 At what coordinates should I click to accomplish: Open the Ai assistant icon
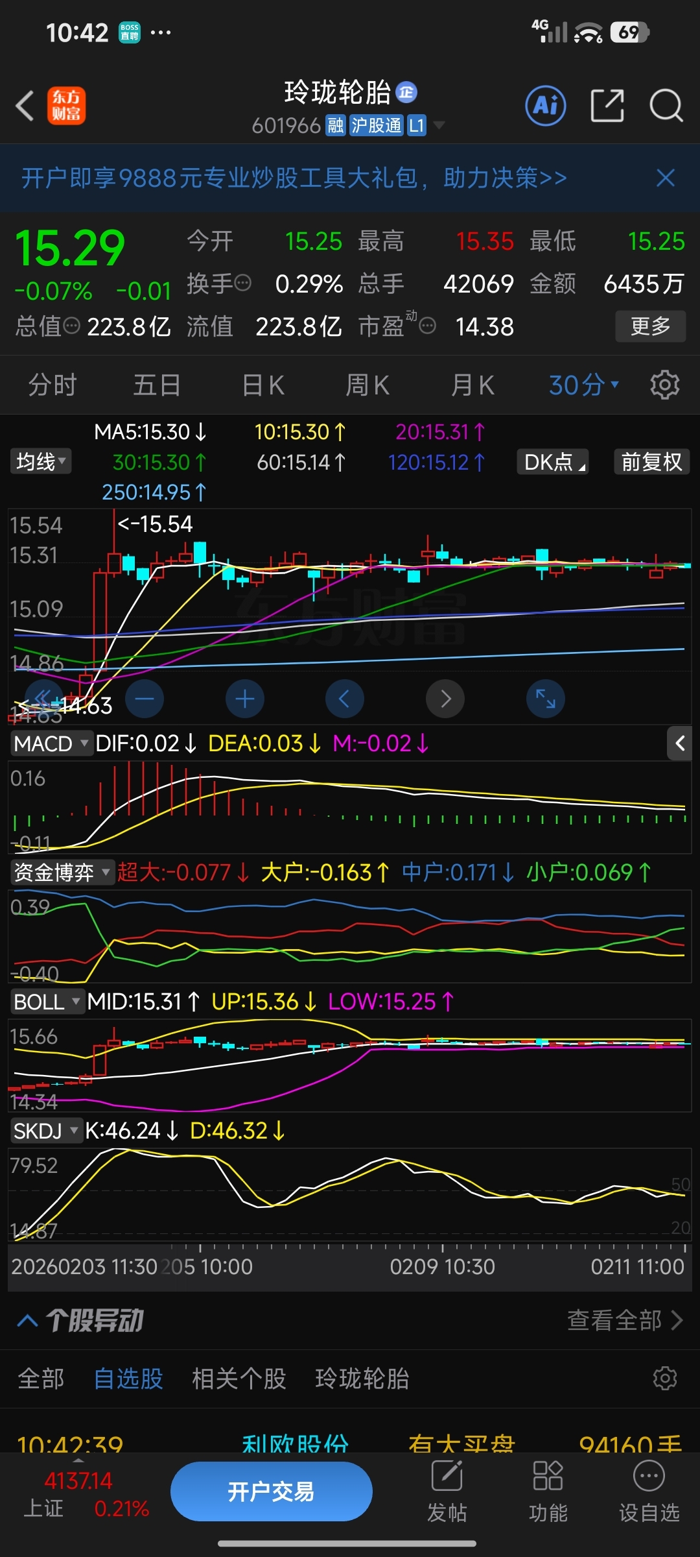(x=545, y=105)
